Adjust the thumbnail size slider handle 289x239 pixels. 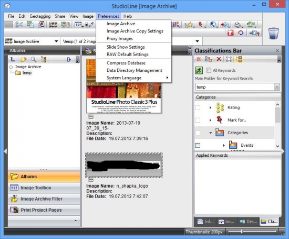click(x=242, y=232)
